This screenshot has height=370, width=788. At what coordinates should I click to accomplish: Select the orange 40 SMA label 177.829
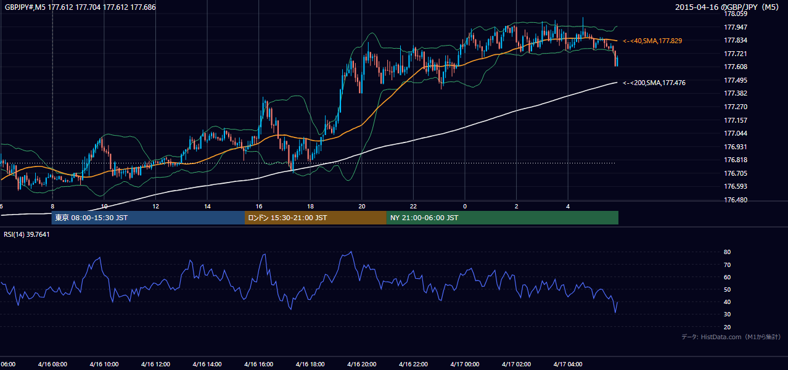pyautogui.click(x=652, y=41)
